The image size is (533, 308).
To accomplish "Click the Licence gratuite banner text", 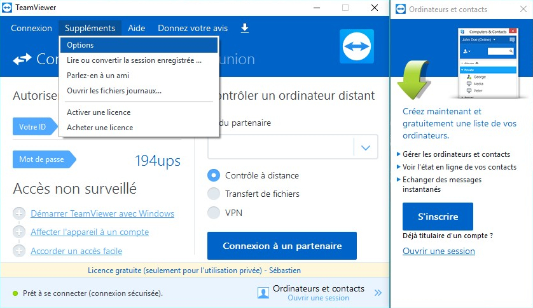I will 194,271.
